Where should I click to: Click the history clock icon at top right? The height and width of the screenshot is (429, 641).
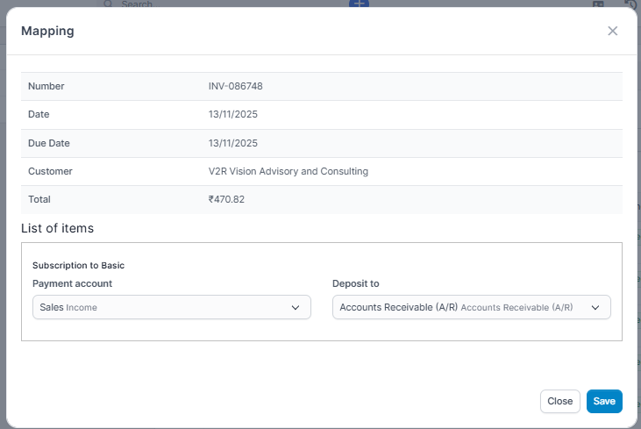point(630,4)
